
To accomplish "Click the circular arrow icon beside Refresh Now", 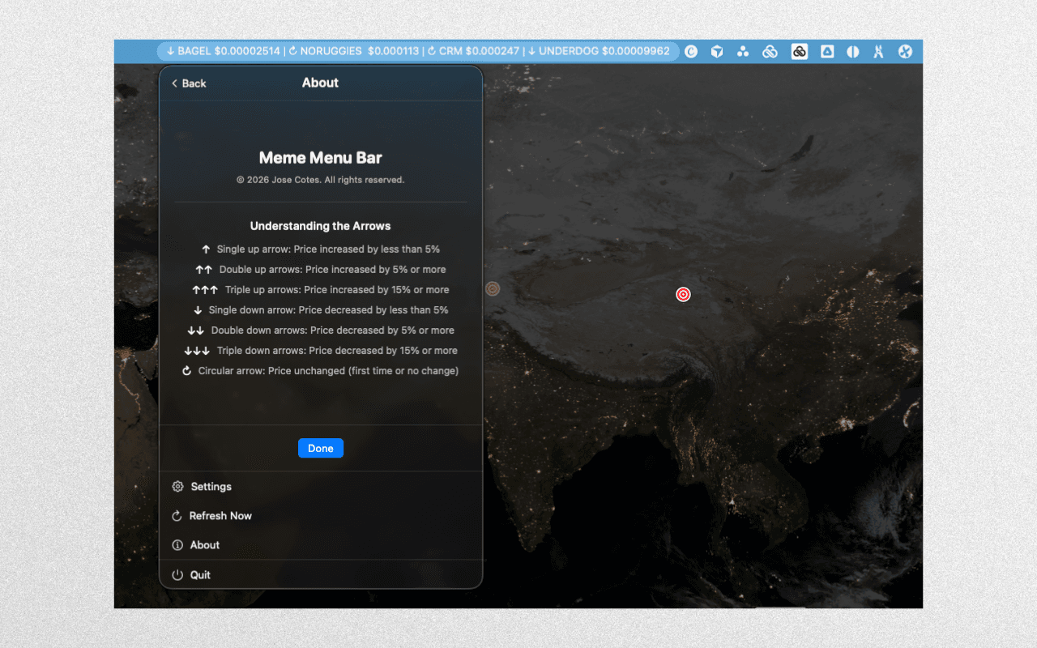I will click(x=177, y=515).
